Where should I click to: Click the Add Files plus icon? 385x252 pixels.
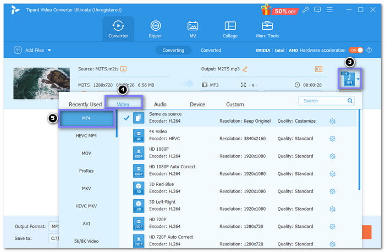18,50
